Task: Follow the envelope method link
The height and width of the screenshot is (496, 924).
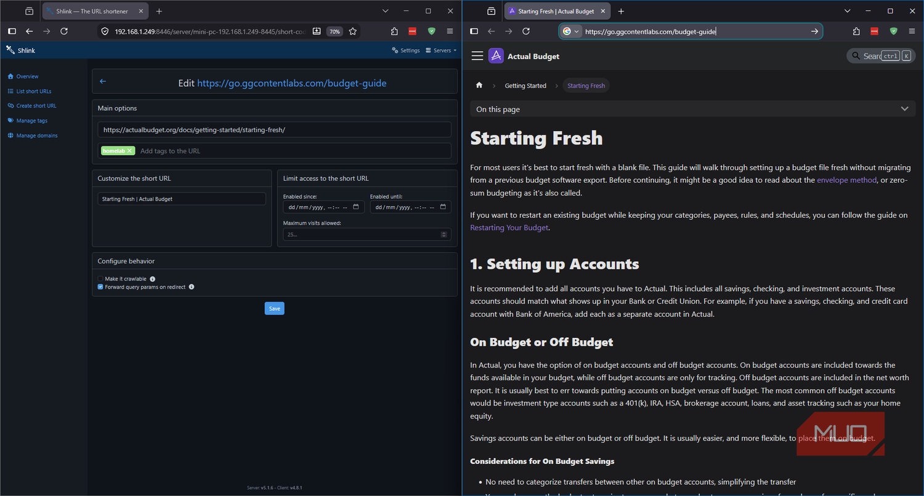Action: tap(846, 180)
